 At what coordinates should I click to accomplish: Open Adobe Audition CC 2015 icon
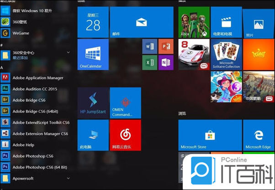coord(5,89)
